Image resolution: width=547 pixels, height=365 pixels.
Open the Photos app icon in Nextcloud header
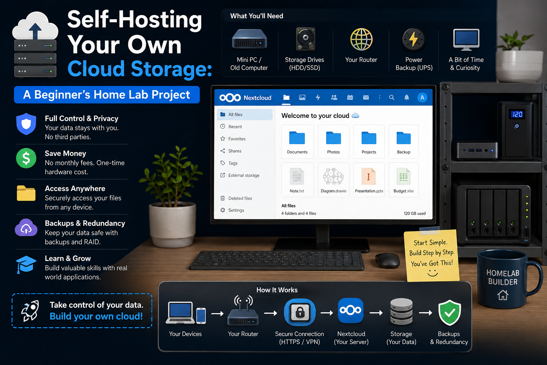click(x=302, y=97)
